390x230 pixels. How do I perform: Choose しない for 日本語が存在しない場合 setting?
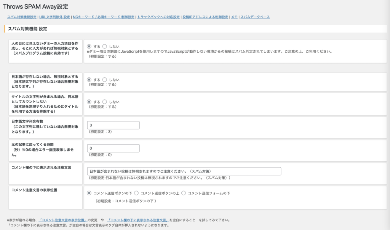(105, 80)
